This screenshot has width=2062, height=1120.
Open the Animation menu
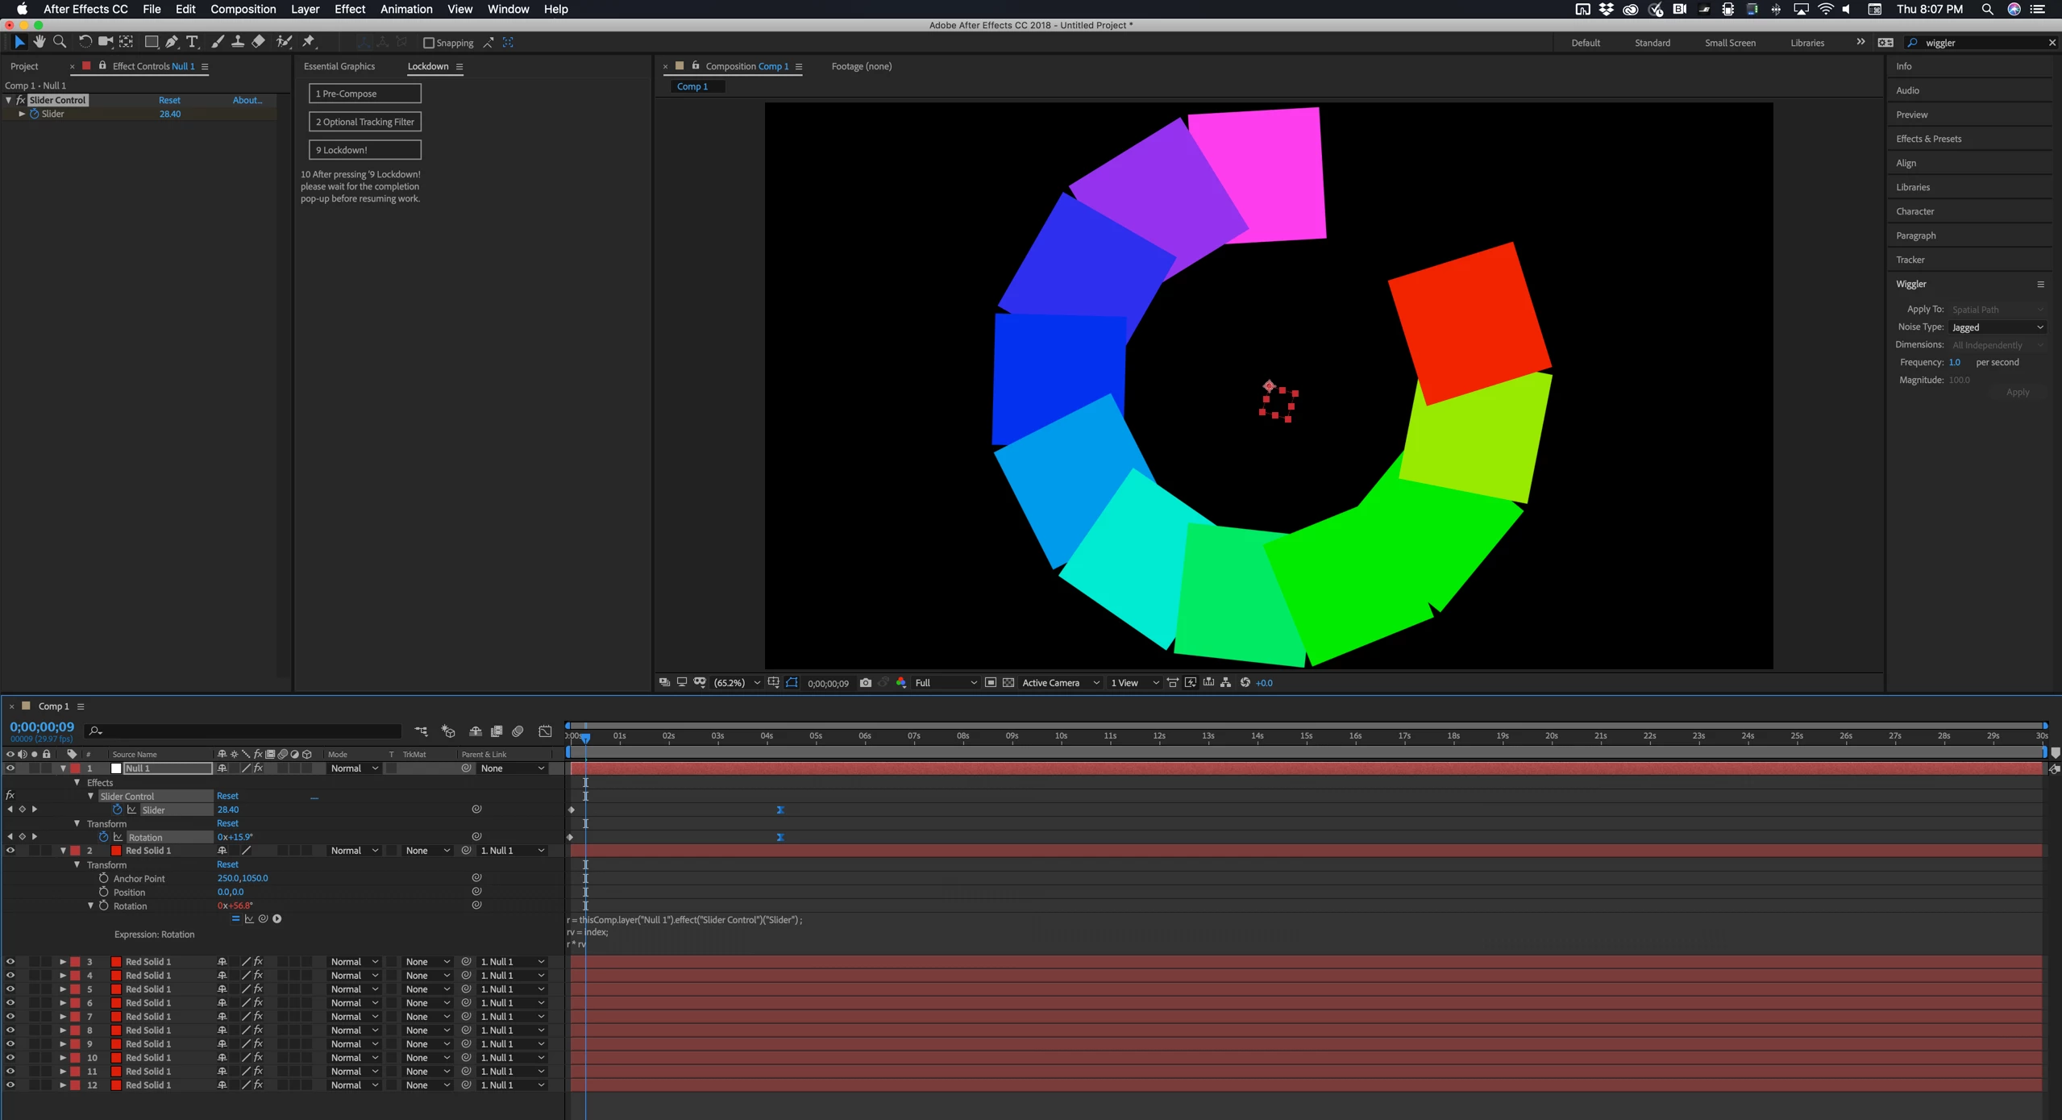[405, 9]
